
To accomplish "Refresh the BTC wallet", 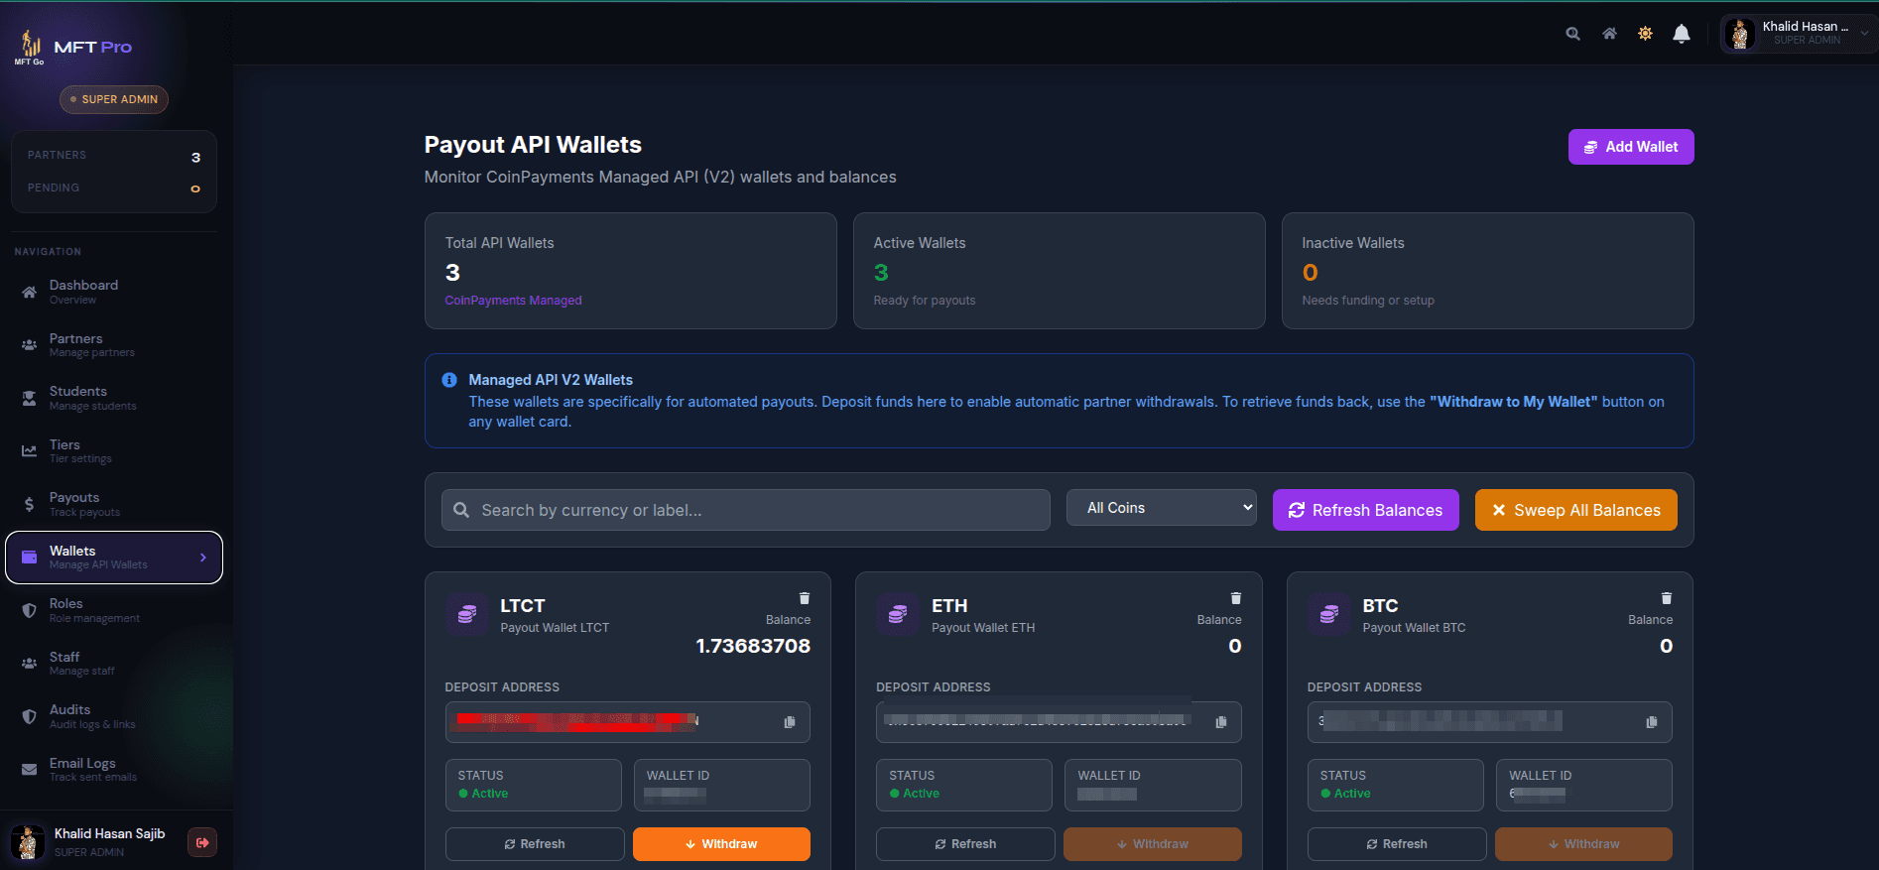I will [1397, 844].
